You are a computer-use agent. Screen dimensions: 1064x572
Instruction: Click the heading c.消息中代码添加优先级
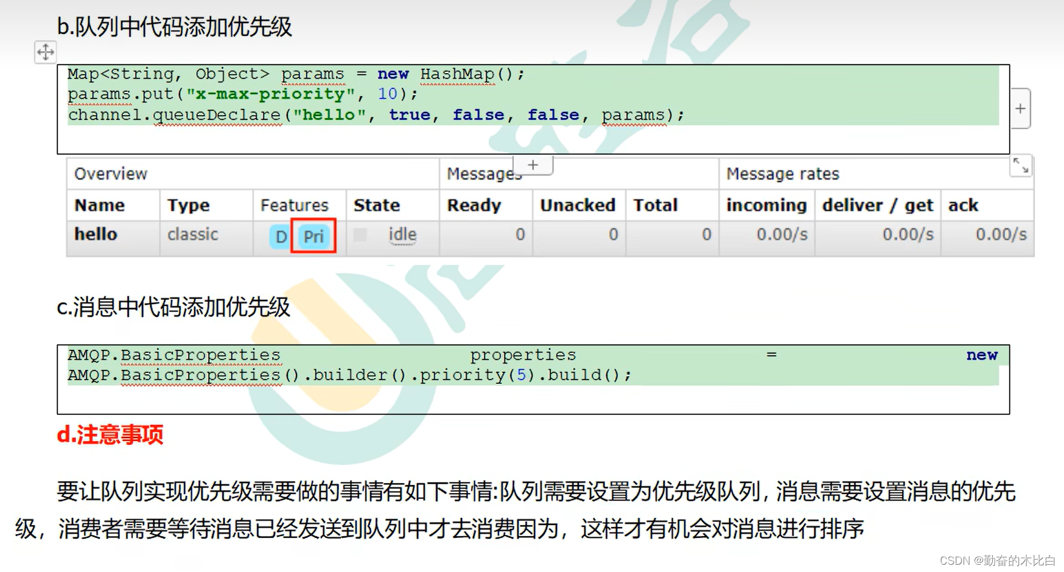tap(173, 307)
